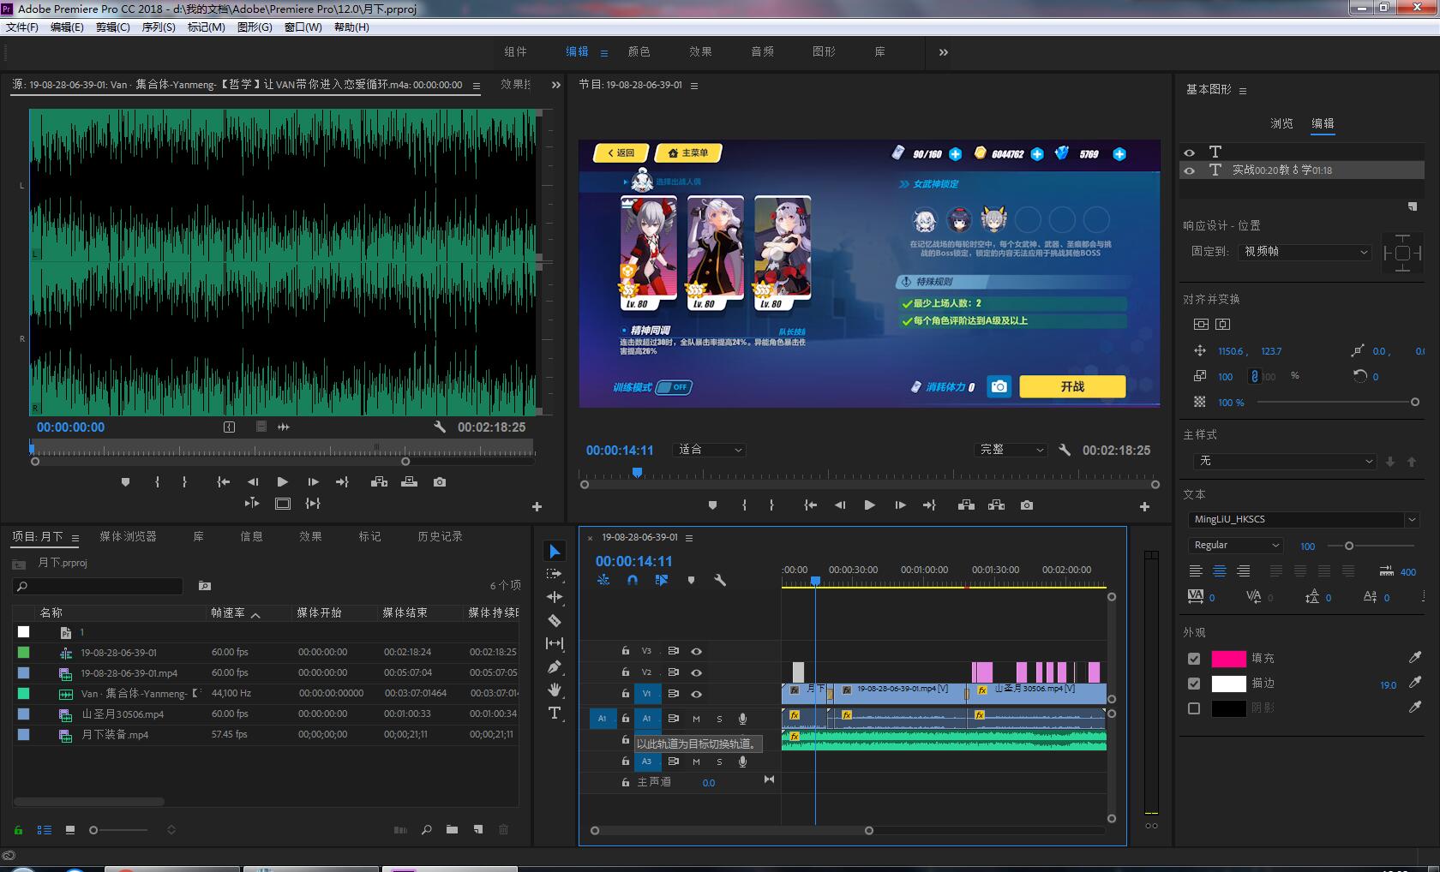Screen dimensions: 1440x872
Task: Toggle V3 track output eye
Action: pos(697,651)
